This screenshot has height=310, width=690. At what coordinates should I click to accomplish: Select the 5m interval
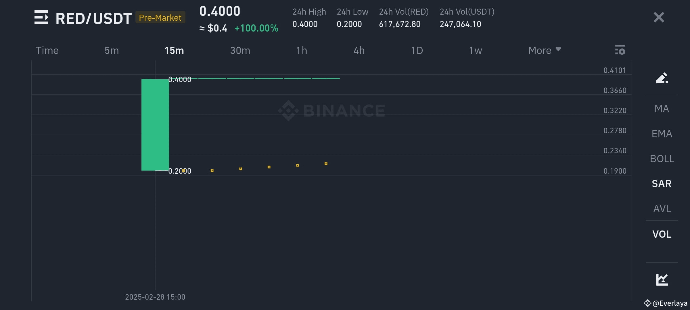click(x=112, y=50)
